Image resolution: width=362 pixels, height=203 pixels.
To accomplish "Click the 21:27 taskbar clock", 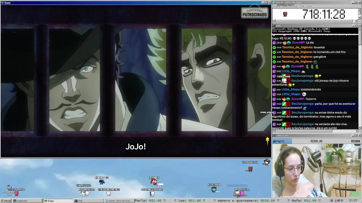I will (x=353, y=201).
